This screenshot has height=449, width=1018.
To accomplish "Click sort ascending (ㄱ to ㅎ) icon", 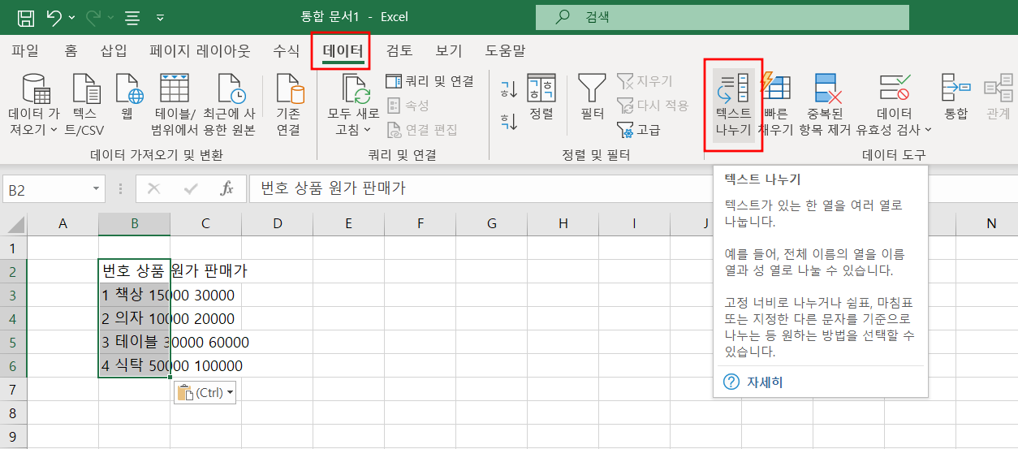I will (x=509, y=88).
